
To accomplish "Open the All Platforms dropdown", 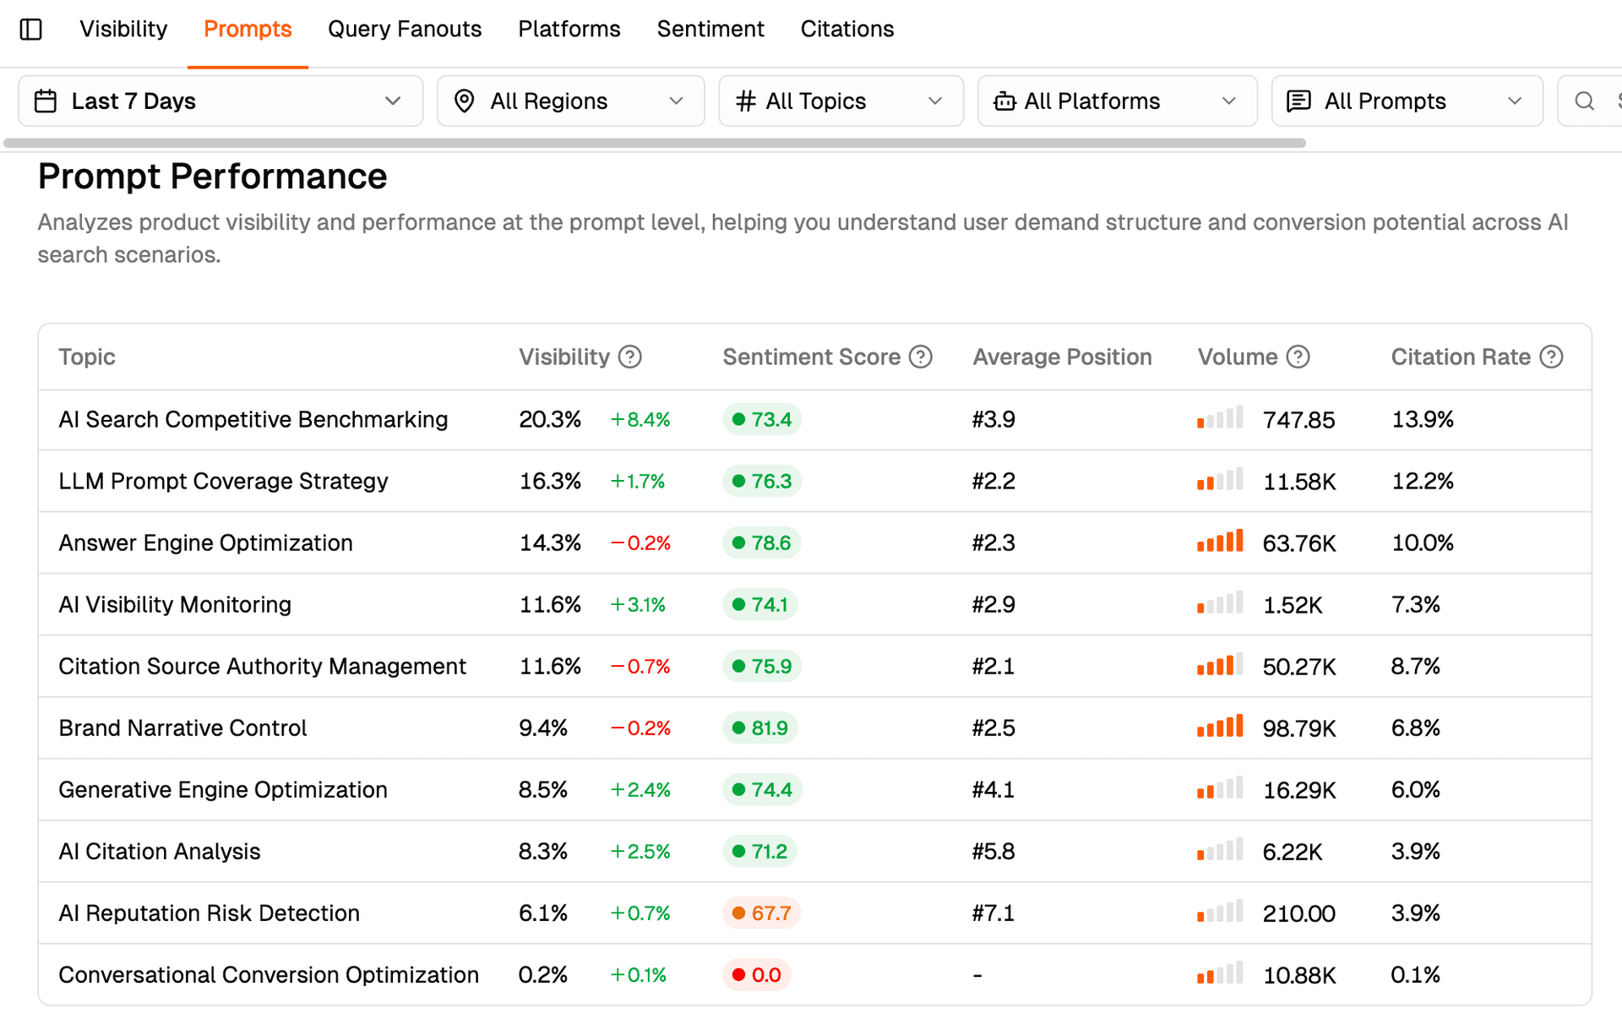I will tap(1118, 101).
